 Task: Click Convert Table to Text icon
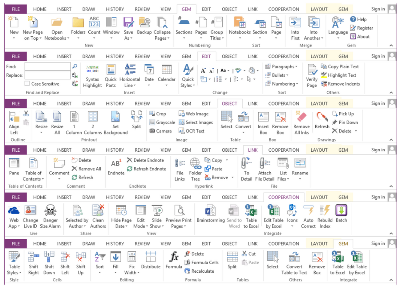tap(294, 257)
